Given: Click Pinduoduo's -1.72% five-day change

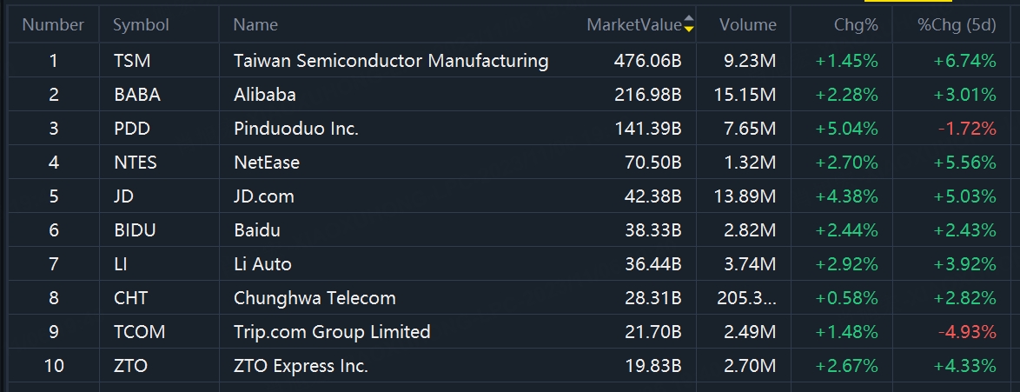Looking at the screenshot, I should (x=967, y=129).
